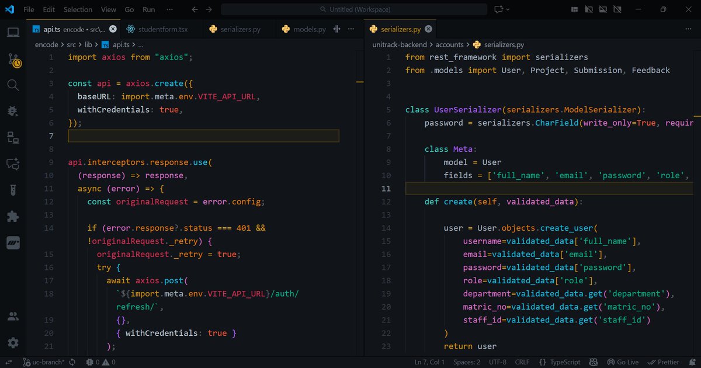
Task: Open the Remote Explorer view
Action: tap(13, 137)
